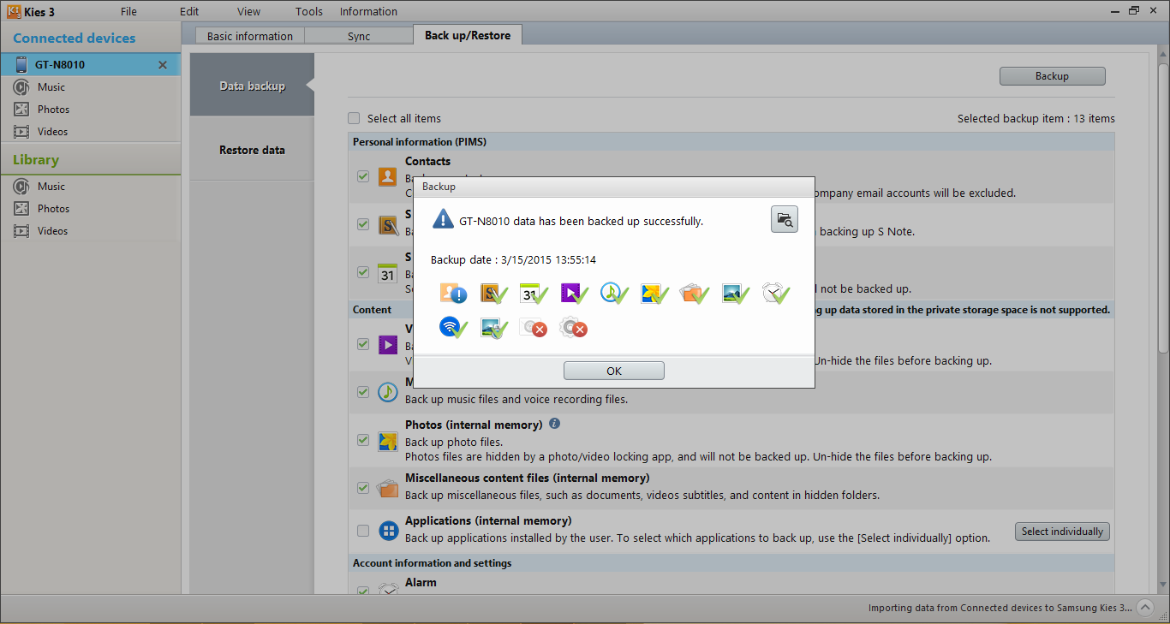Image resolution: width=1170 pixels, height=624 pixels.
Task: Click the S Note backup result icon
Action: (494, 294)
